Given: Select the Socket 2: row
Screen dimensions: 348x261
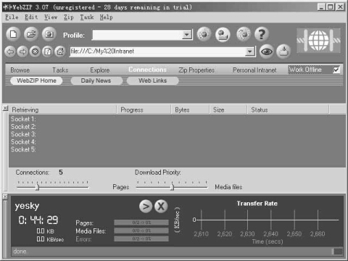Looking at the screenshot, I should 23,127.
